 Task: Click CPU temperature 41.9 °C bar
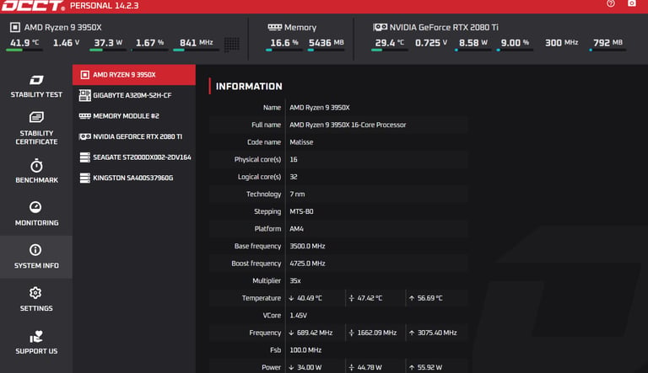click(24, 50)
